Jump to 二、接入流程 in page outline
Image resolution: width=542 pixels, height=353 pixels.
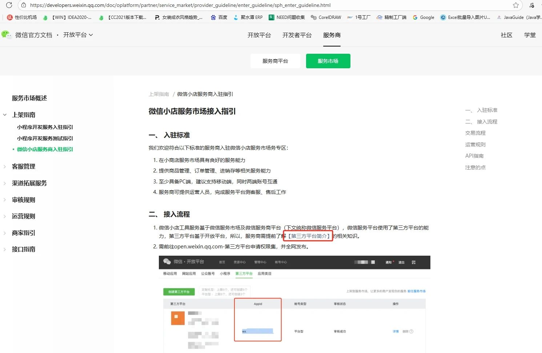pyautogui.click(x=481, y=122)
